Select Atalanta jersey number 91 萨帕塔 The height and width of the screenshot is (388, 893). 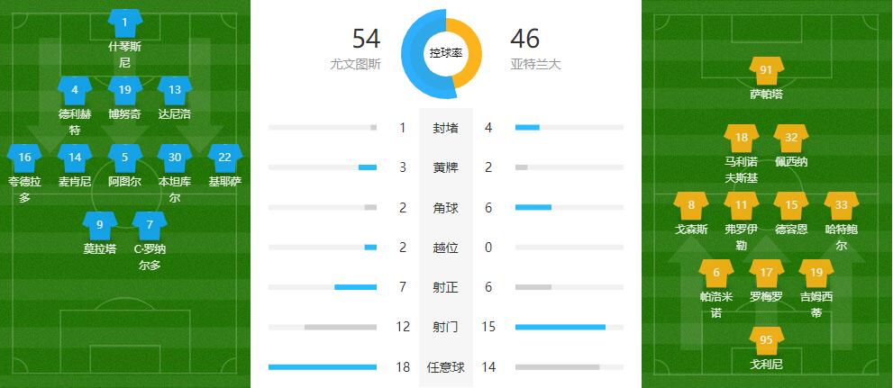coord(766,69)
